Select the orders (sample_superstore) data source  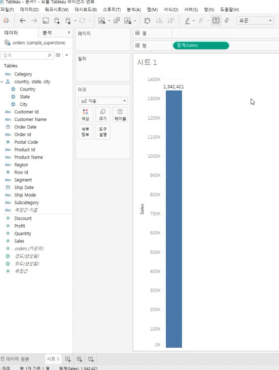point(35,43)
